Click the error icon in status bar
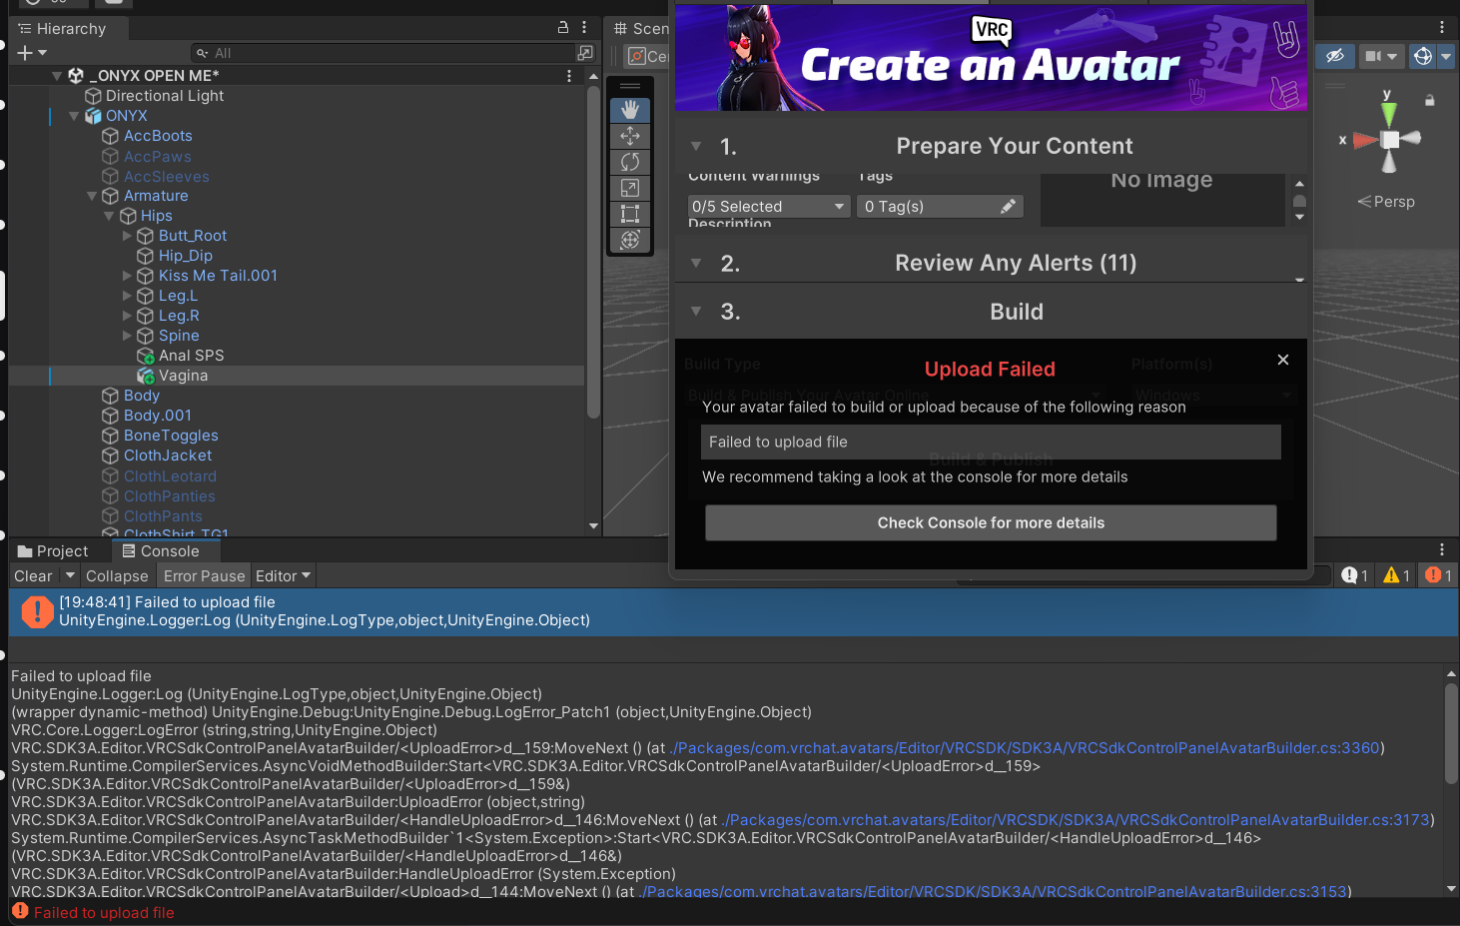Image resolution: width=1460 pixels, height=926 pixels. click(x=20, y=911)
